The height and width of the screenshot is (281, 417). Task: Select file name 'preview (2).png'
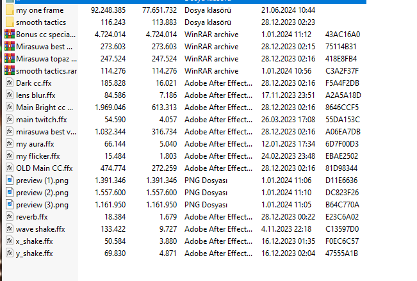(42, 193)
